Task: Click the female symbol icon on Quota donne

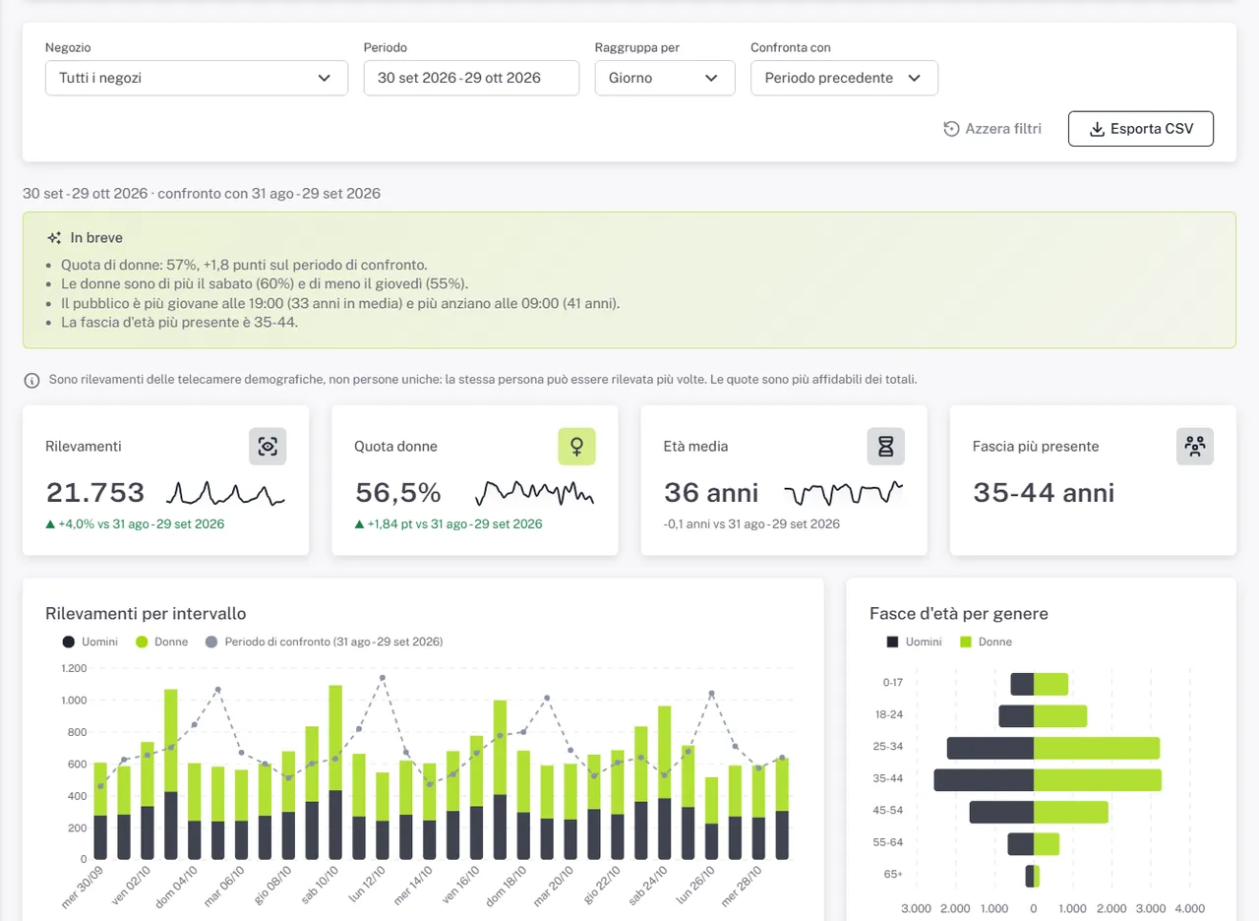Action: pyautogui.click(x=577, y=447)
